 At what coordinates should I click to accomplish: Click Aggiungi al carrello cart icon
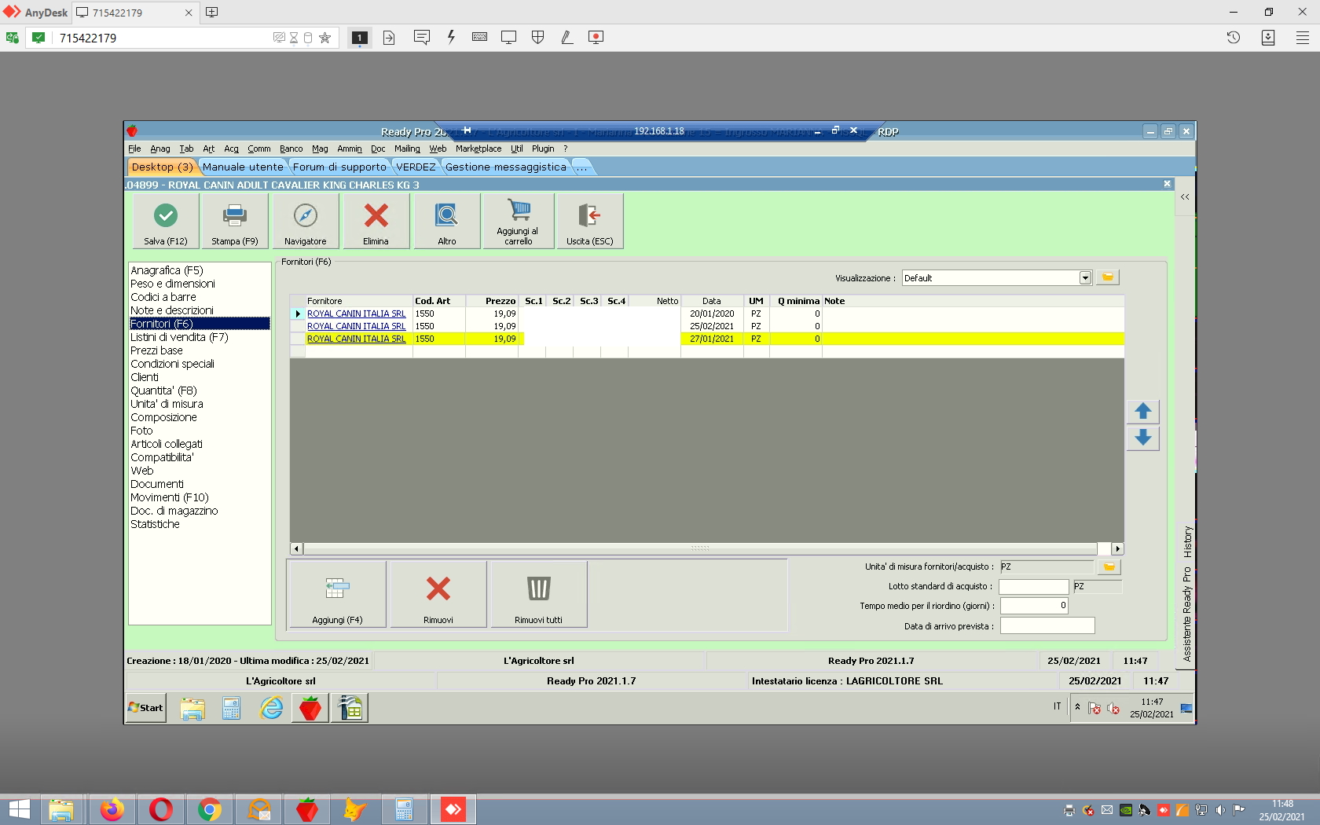click(519, 222)
